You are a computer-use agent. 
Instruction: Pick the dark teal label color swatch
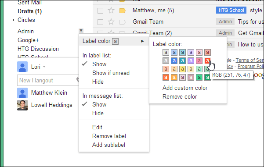182,60
